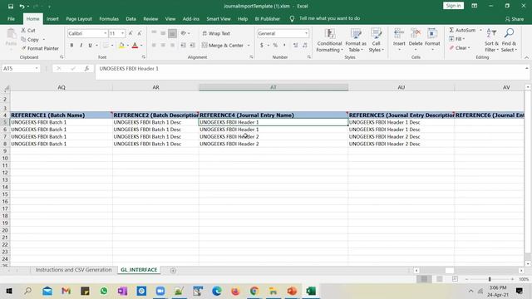This screenshot has width=532, height=299.
Task: Open Format as Table gallery
Action: 356,41
